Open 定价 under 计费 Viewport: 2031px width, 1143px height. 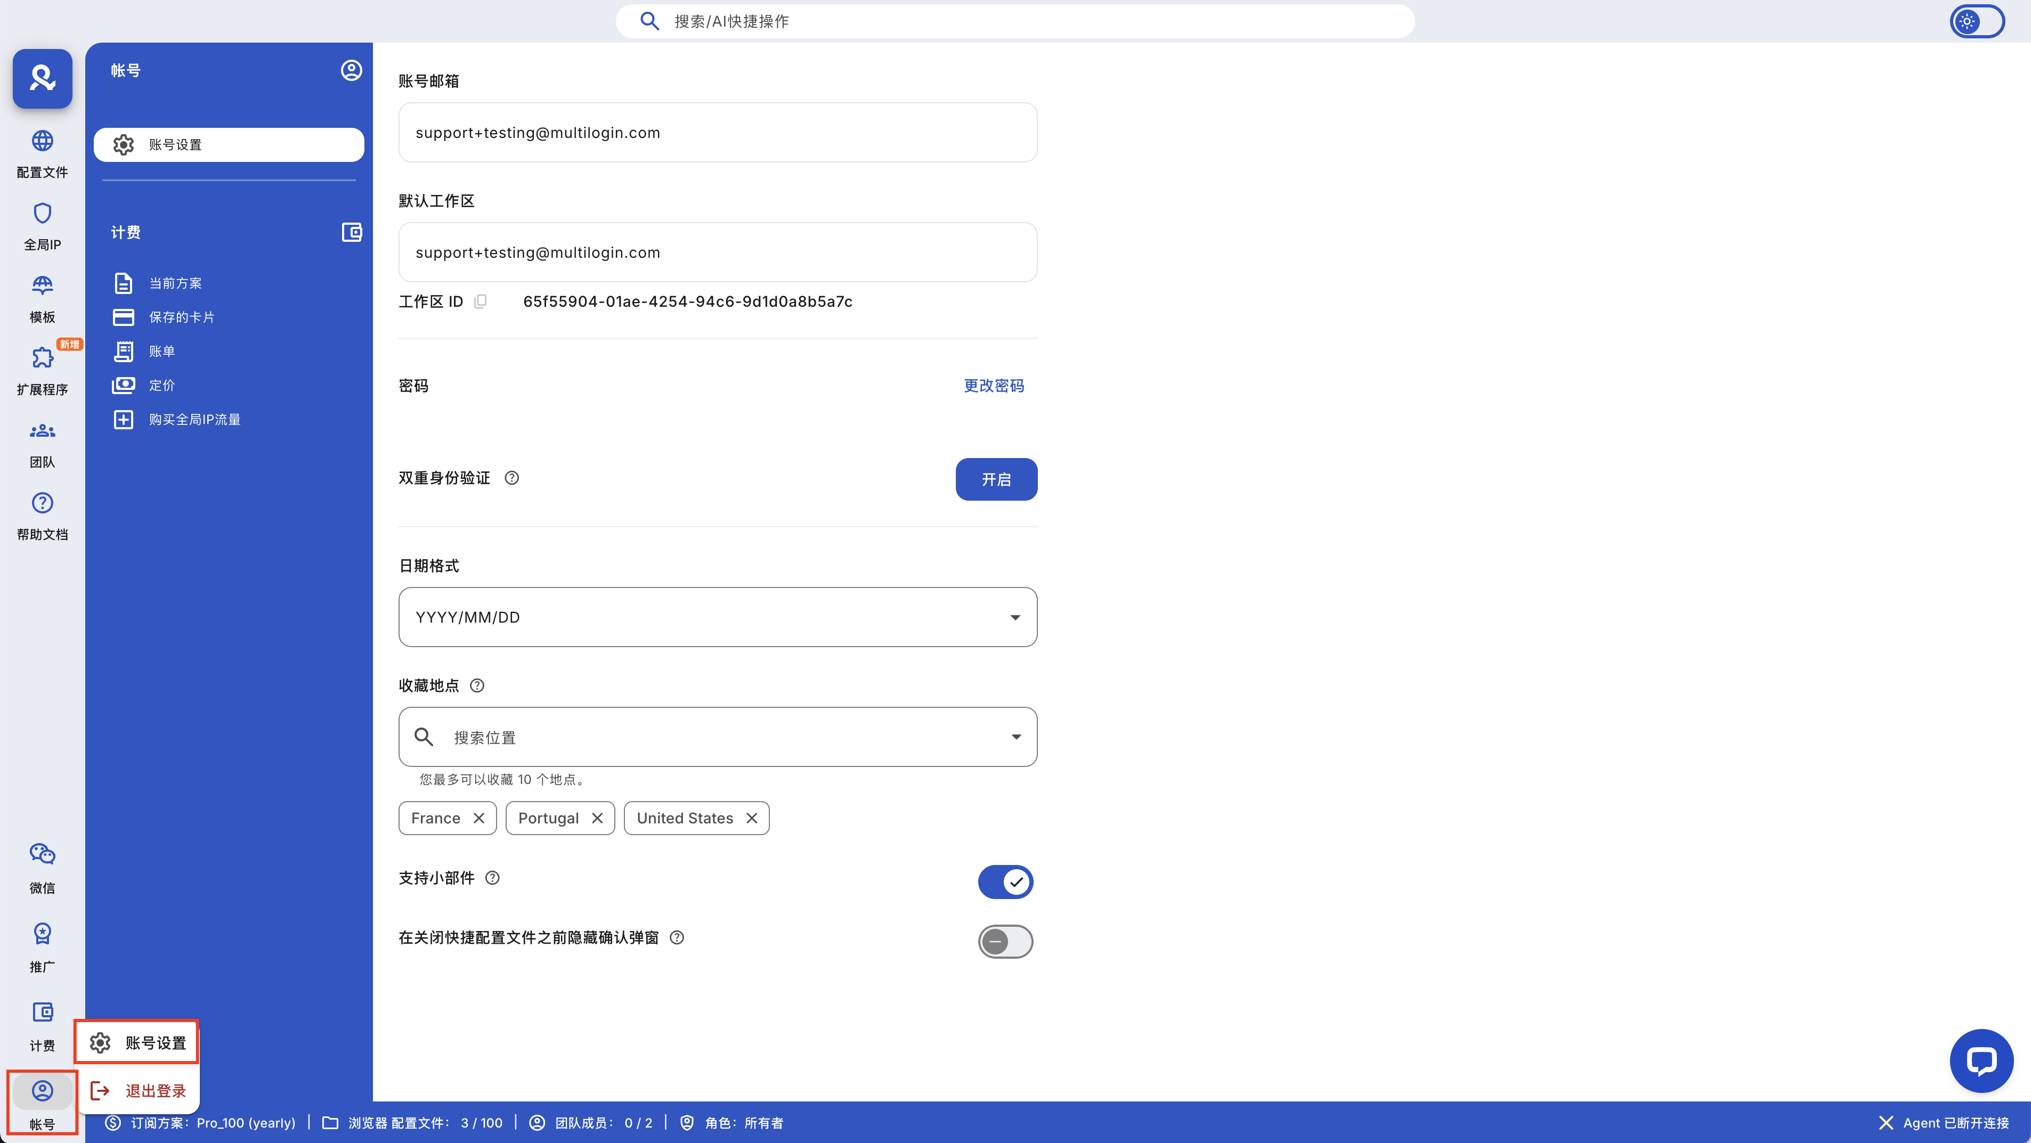click(x=145, y=386)
